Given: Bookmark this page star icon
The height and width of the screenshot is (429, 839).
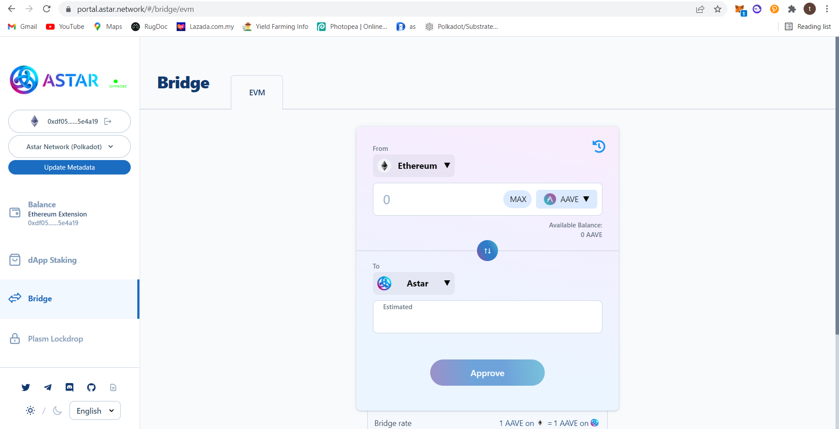Looking at the screenshot, I should click(x=717, y=9).
